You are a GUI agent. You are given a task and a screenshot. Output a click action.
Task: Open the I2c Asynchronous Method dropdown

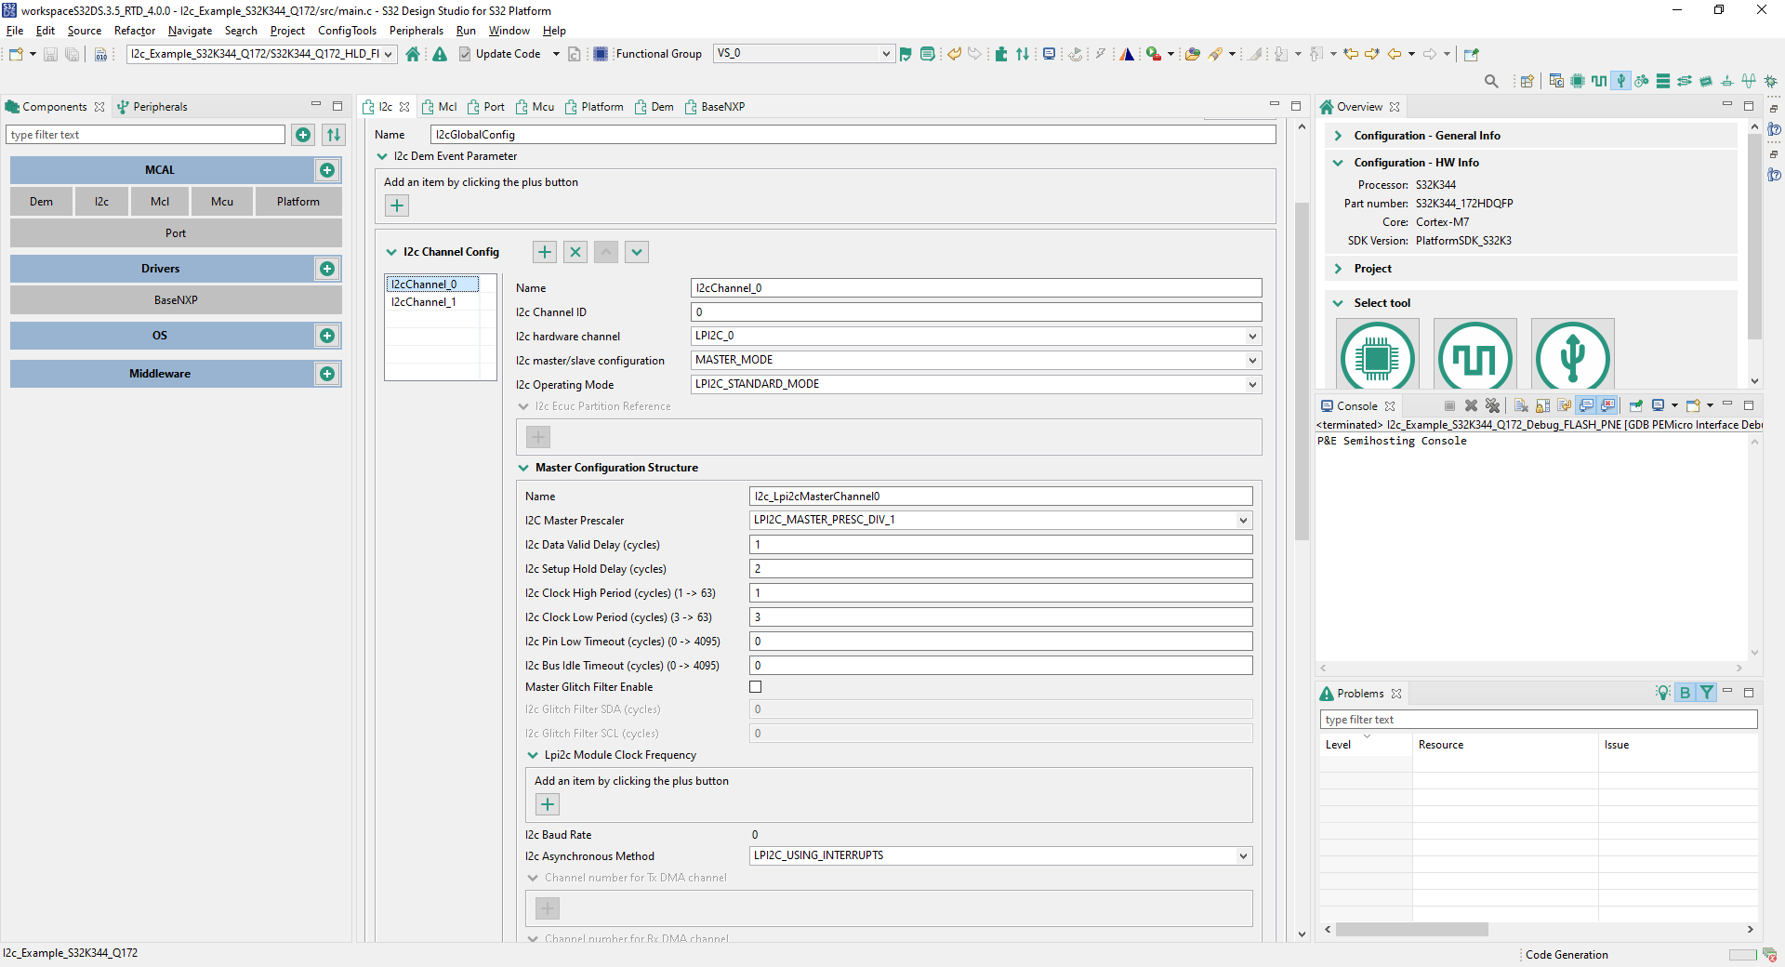(1243, 855)
